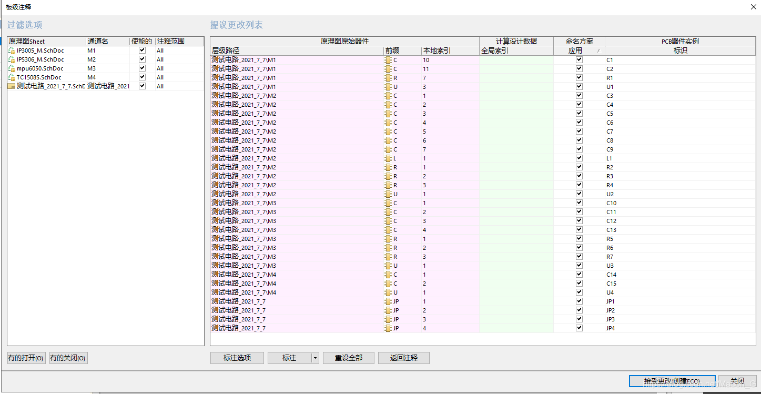Screen dimensions: 761x394
Task: Uncheck the apply checkbox for designator U3
Action: [579, 266]
